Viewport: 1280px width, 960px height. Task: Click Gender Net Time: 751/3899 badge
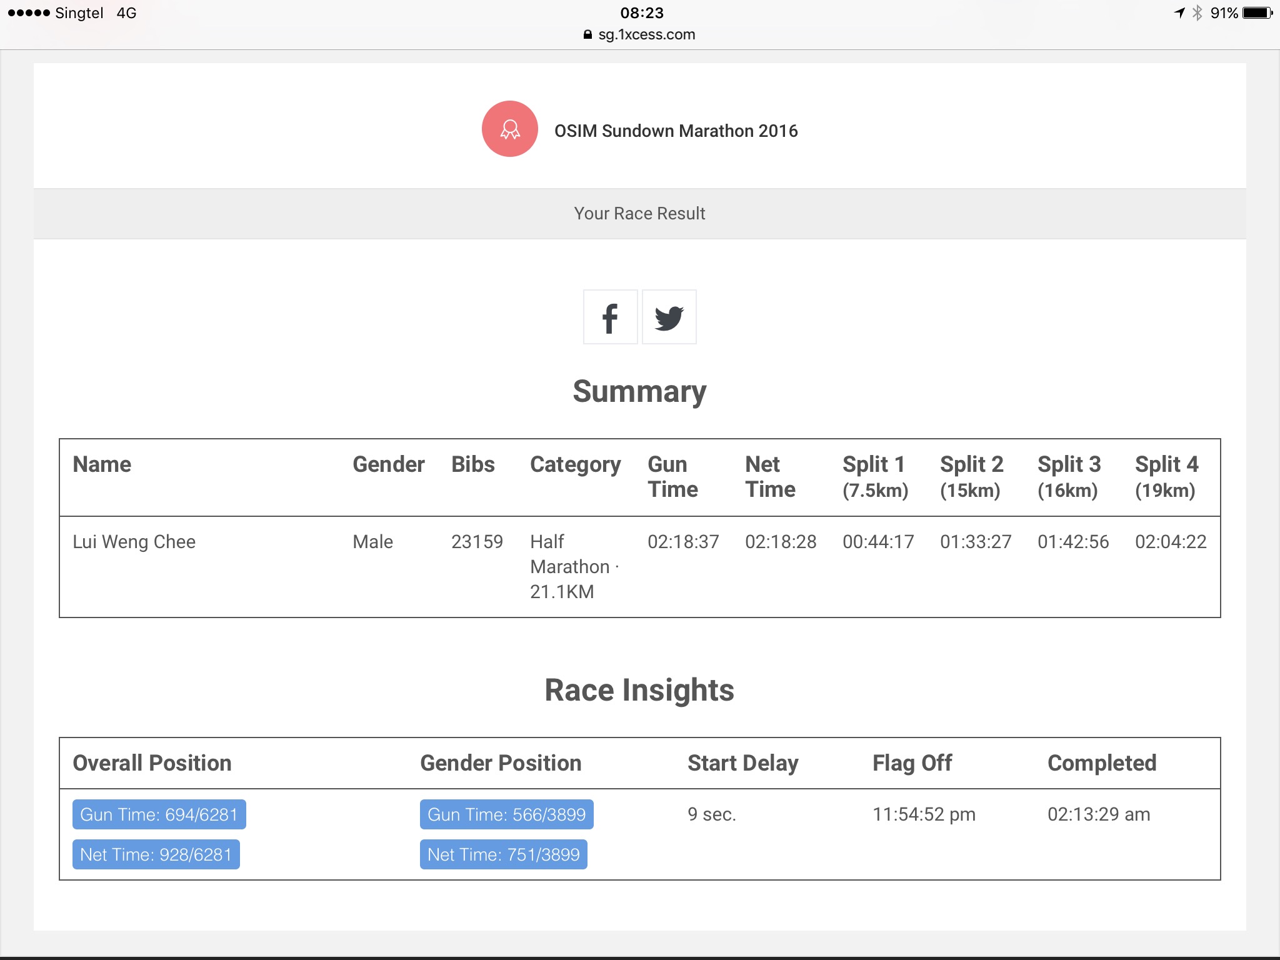tap(504, 854)
